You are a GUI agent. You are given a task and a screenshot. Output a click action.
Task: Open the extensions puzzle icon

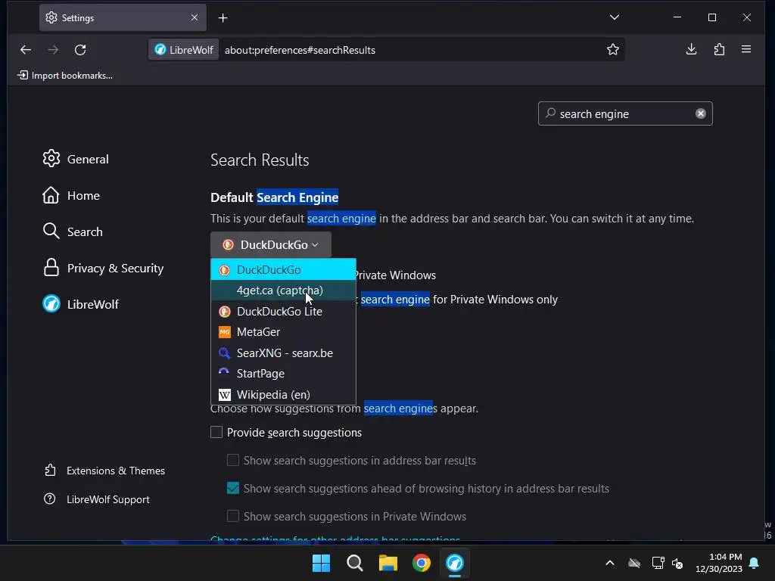point(719,49)
